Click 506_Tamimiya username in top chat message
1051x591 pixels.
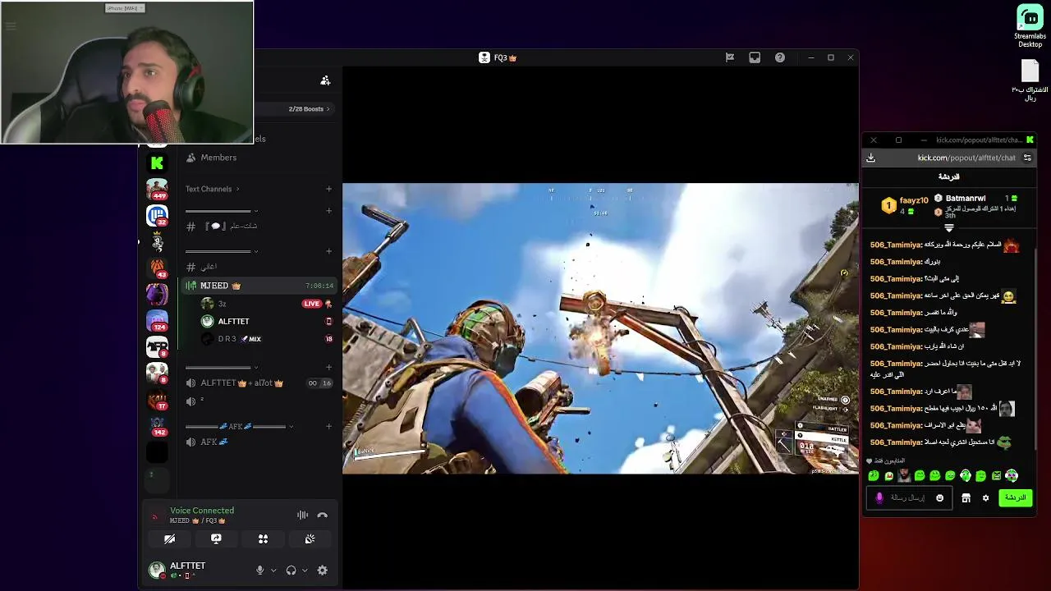coord(896,245)
